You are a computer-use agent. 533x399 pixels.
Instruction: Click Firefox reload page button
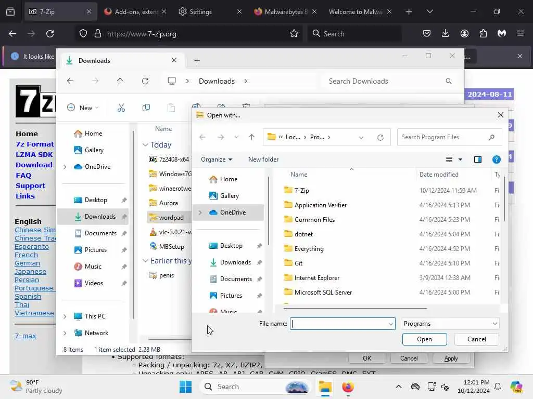tap(50, 34)
